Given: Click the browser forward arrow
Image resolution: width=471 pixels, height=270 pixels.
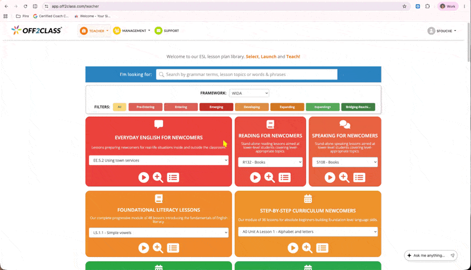Looking at the screenshot, I should pyautogui.click(x=16, y=6).
